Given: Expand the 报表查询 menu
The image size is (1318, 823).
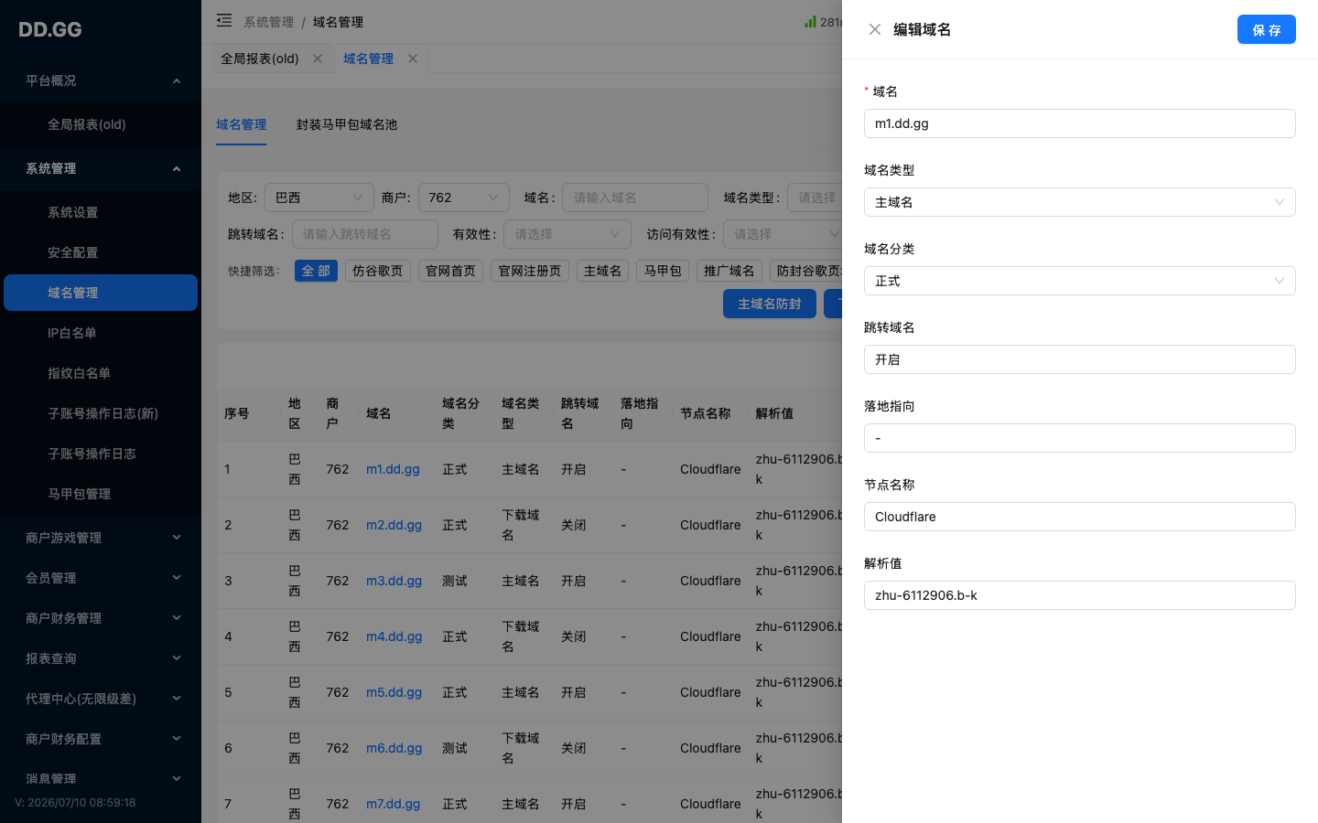Looking at the screenshot, I should pos(101,658).
